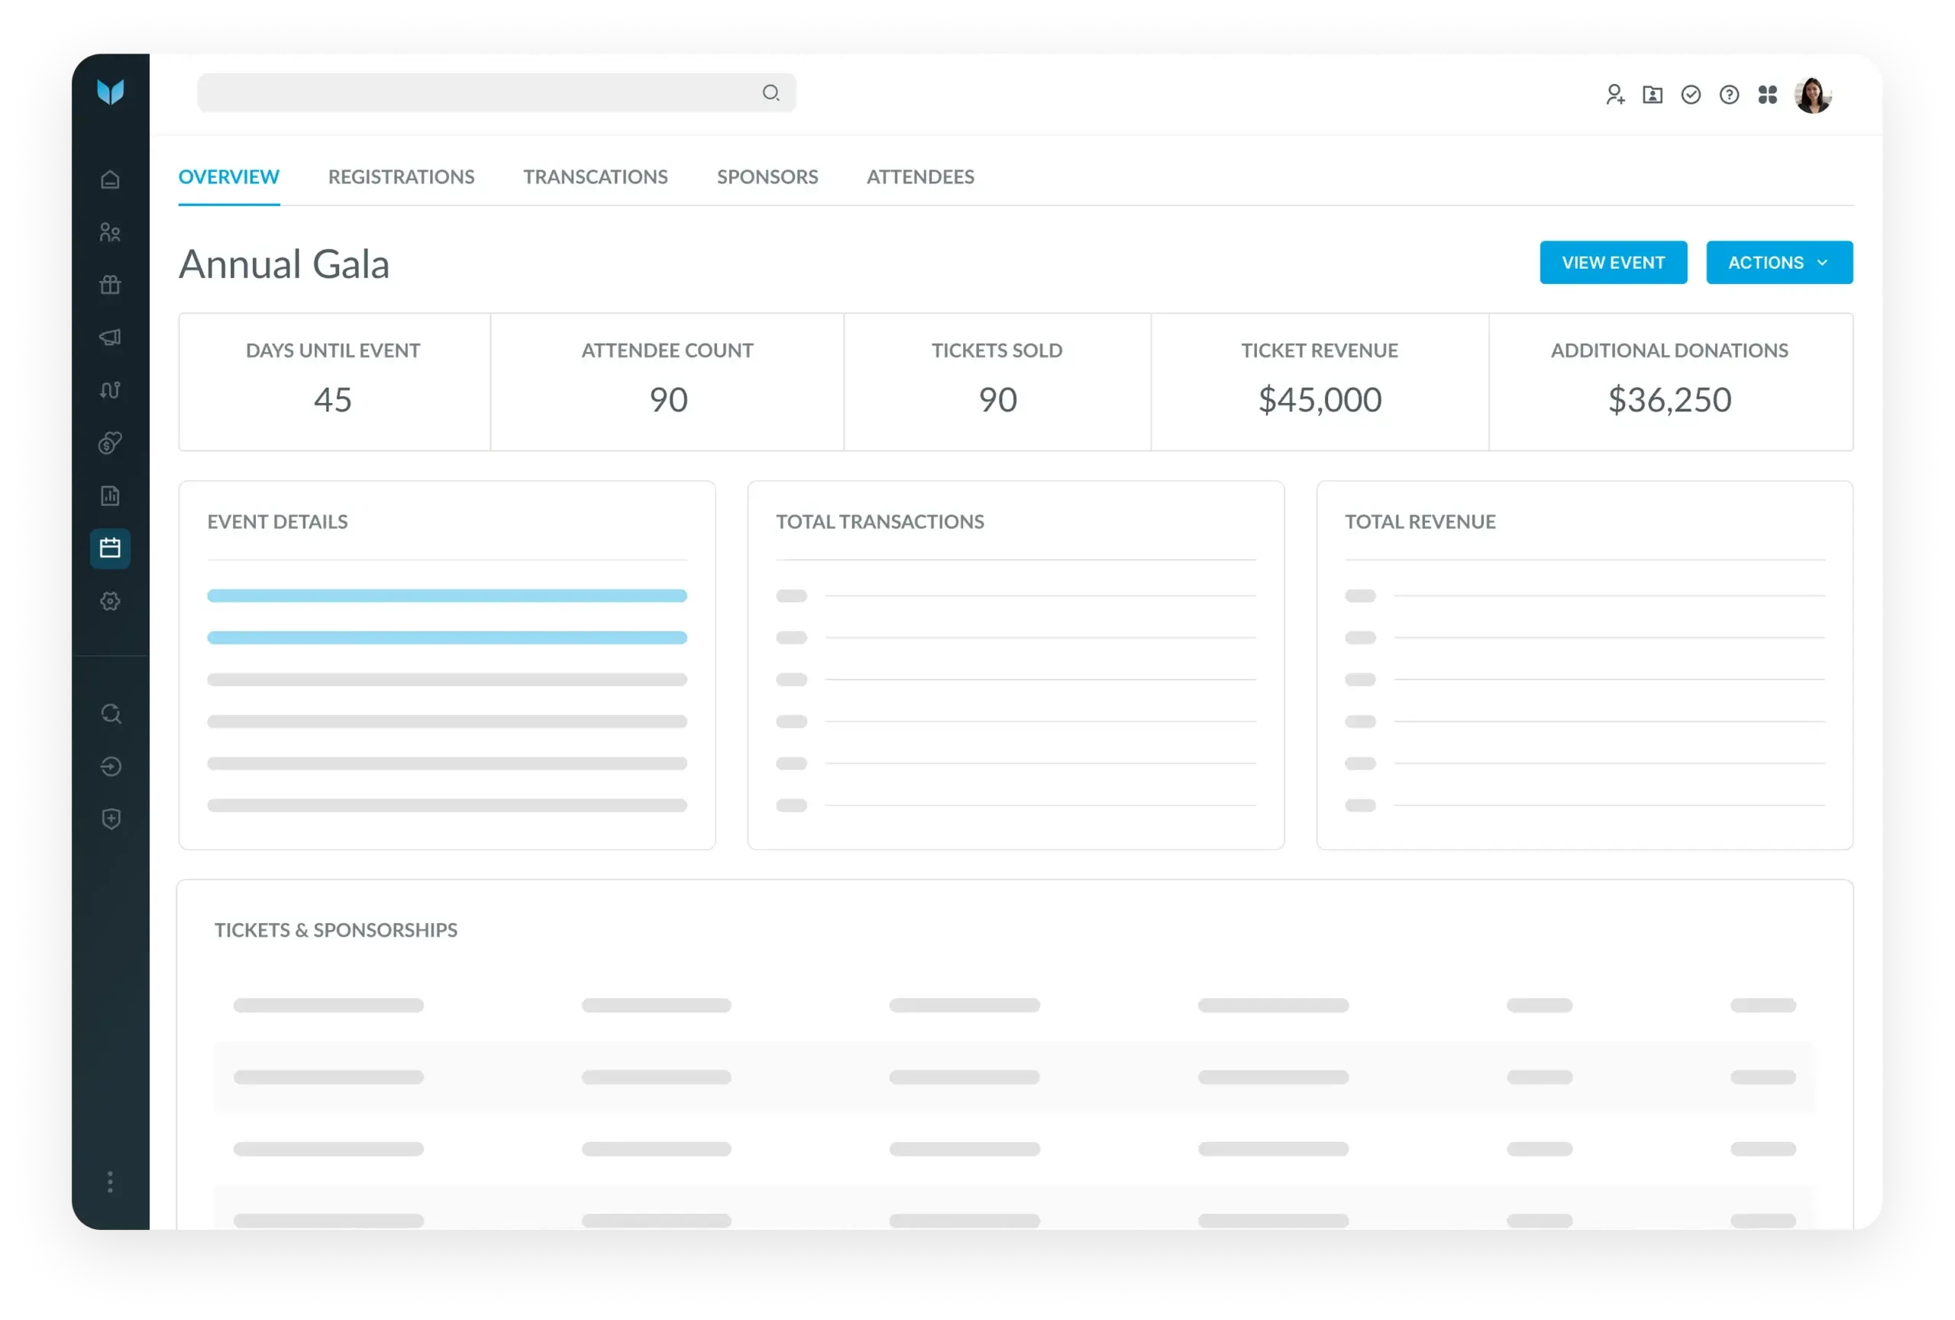The image size is (1955, 1320).
Task: Open the Constituents people icon
Action: pos(110,232)
